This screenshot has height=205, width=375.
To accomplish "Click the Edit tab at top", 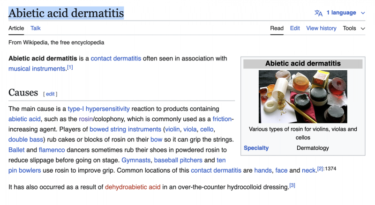I will pyautogui.click(x=295, y=28).
